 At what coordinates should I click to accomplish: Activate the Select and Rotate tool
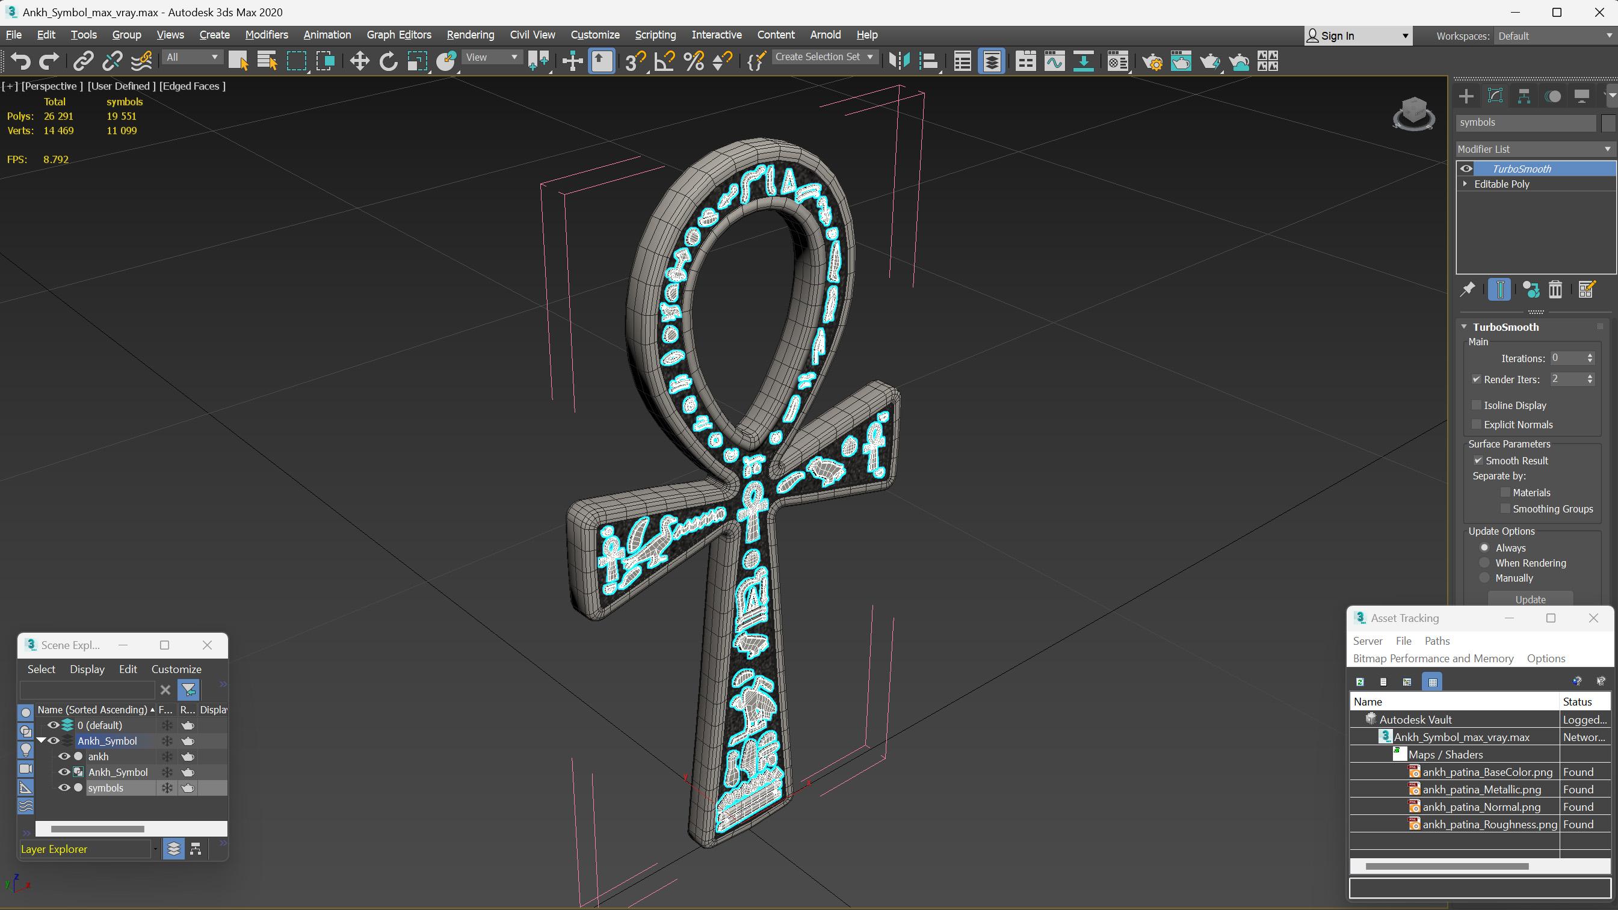pyautogui.click(x=388, y=61)
